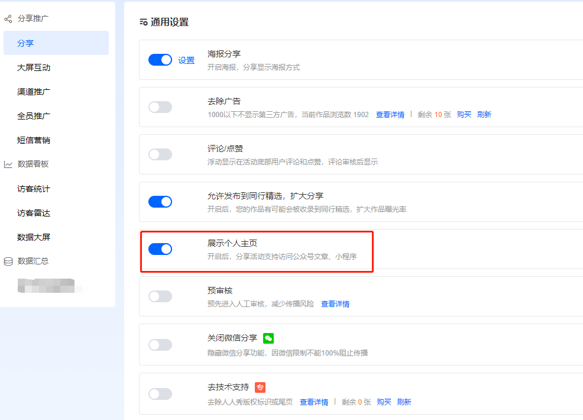The width and height of the screenshot is (583, 420).
Task: Click 购买 in the 去除广告 row
Action: coord(464,115)
